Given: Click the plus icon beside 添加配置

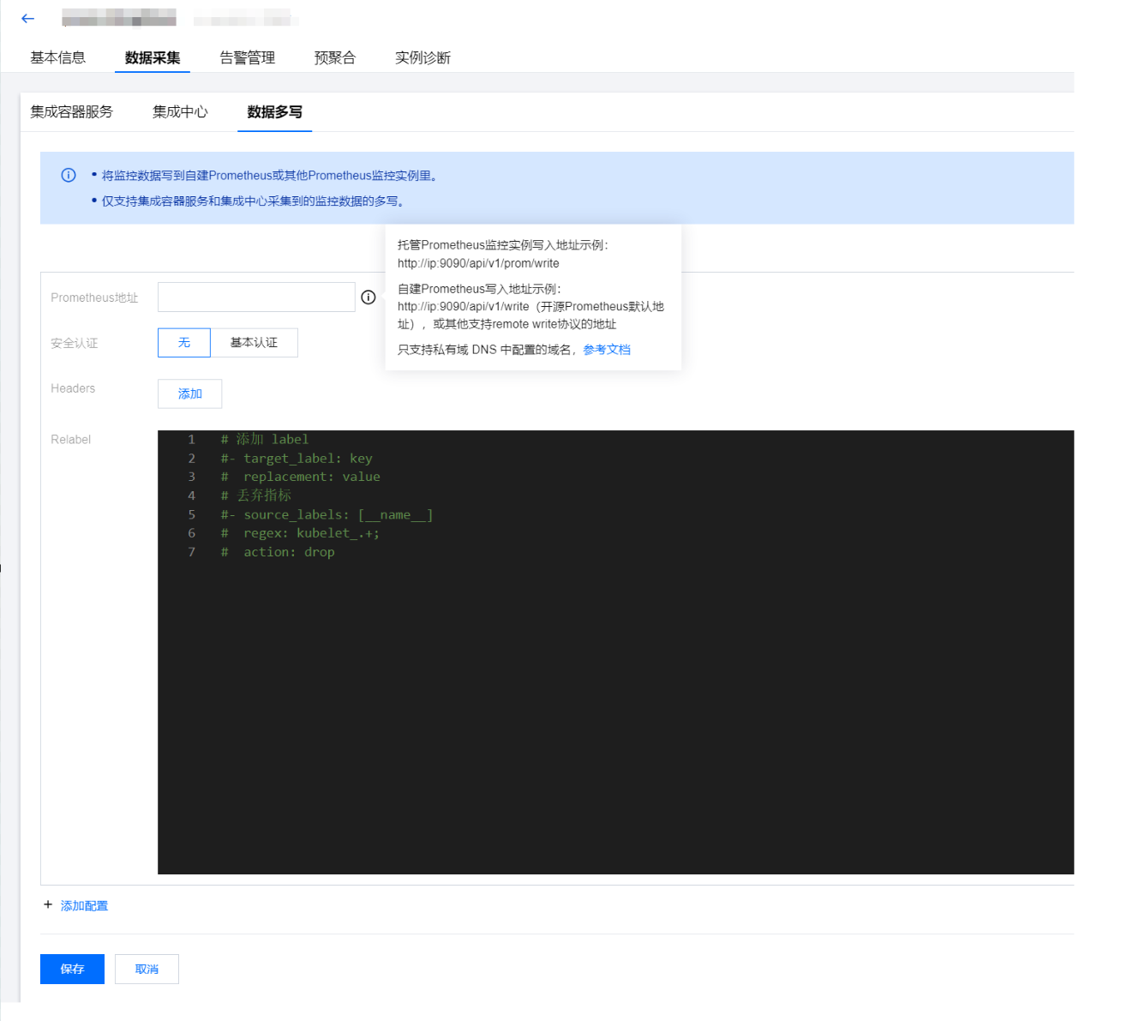Looking at the screenshot, I should pos(48,904).
